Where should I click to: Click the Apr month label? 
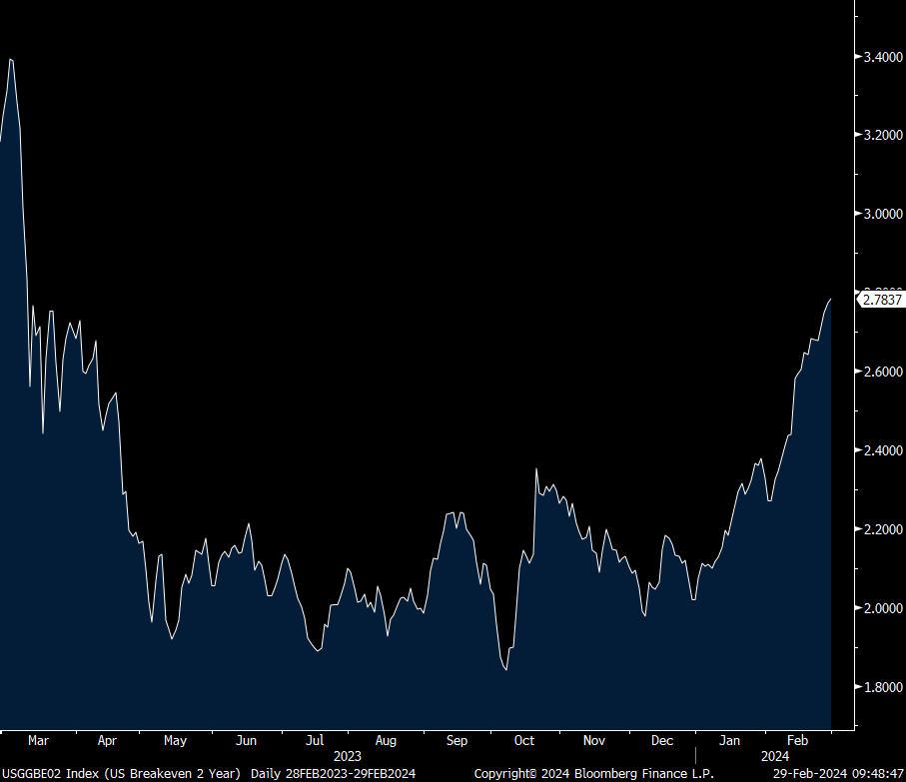point(107,740)
